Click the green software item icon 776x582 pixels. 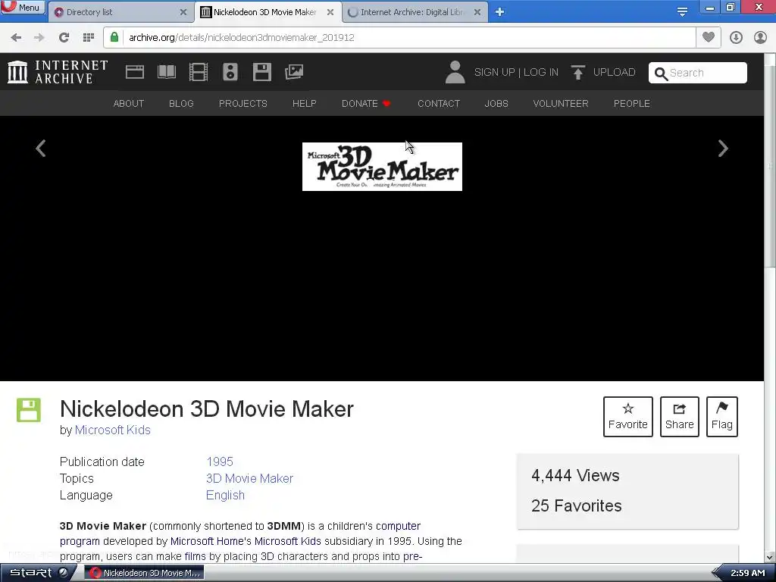[29, 410]
